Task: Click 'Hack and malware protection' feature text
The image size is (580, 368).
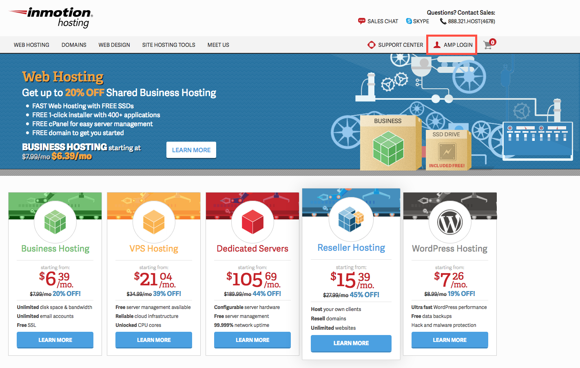Action: click(x=444, y=325)
